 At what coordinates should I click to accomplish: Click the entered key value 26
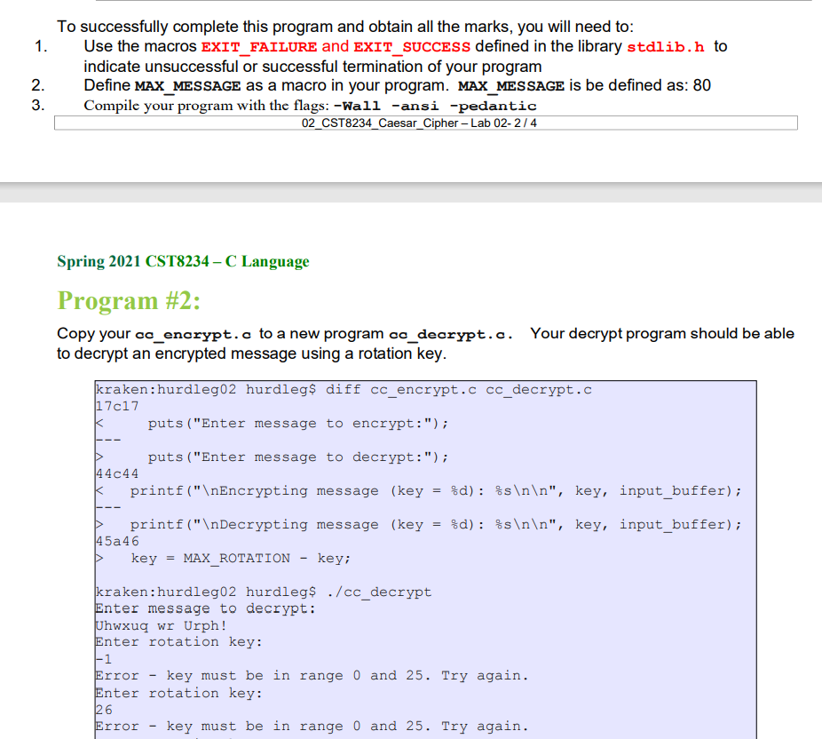click(x=104, y=711)
